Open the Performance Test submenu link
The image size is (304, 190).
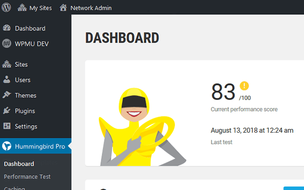(27, 177)
